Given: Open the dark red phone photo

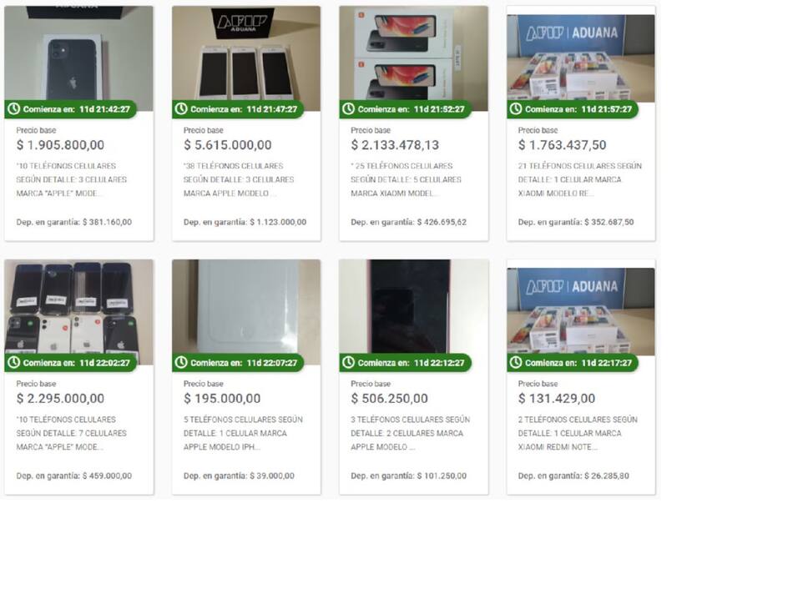Looking at the screenshot, I should pos(414,312).
